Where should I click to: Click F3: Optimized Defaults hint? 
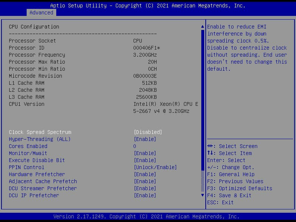click(x=240, y=188)
